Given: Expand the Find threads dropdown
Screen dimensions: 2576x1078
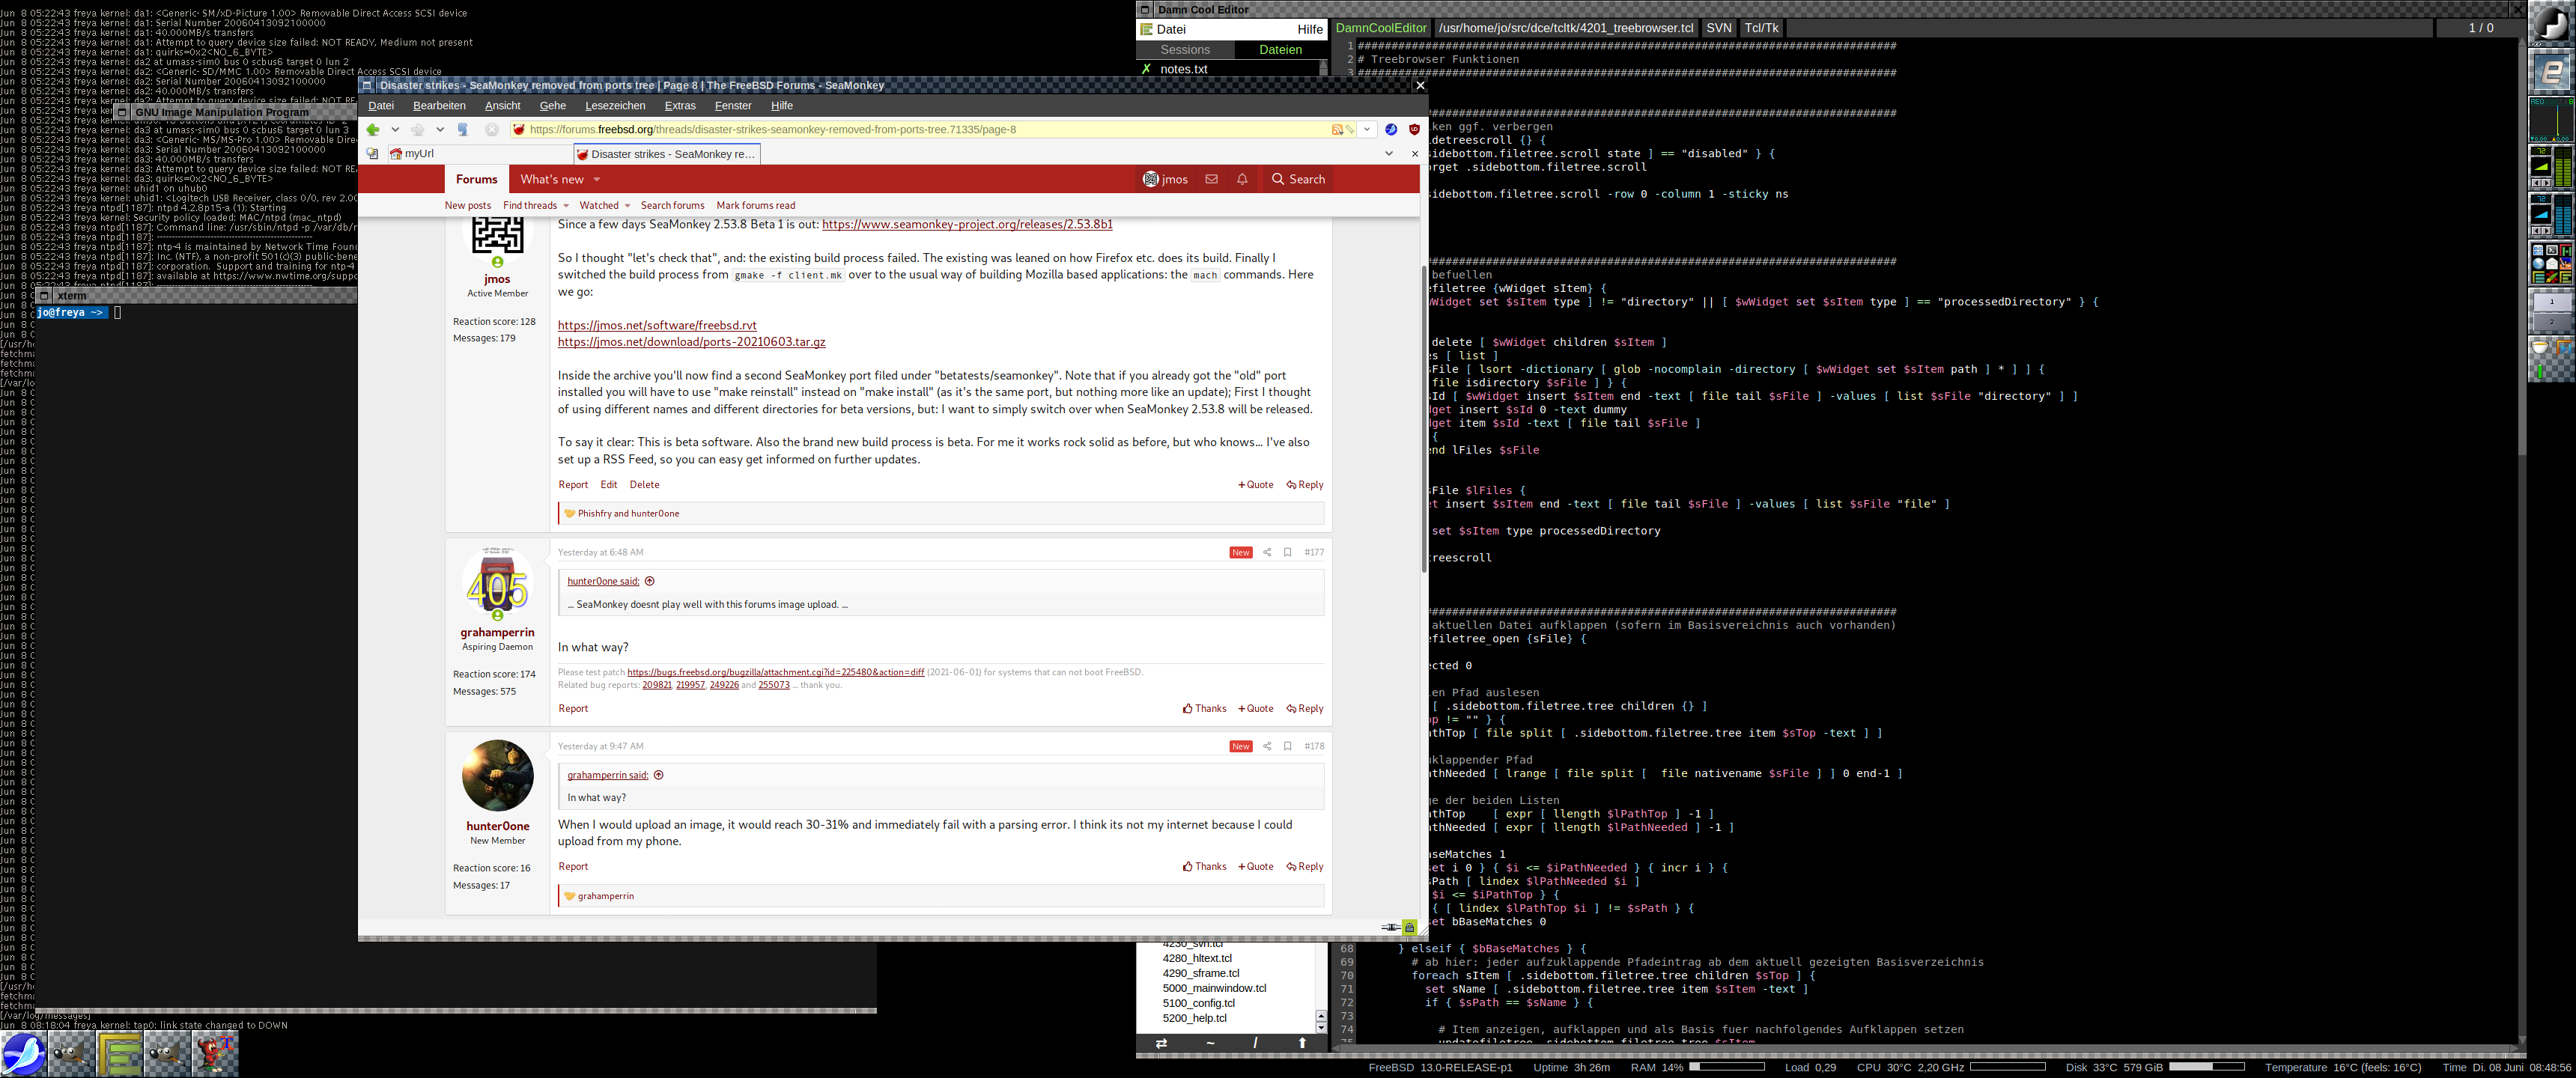Looking at the screenshot, I should 566,206.
